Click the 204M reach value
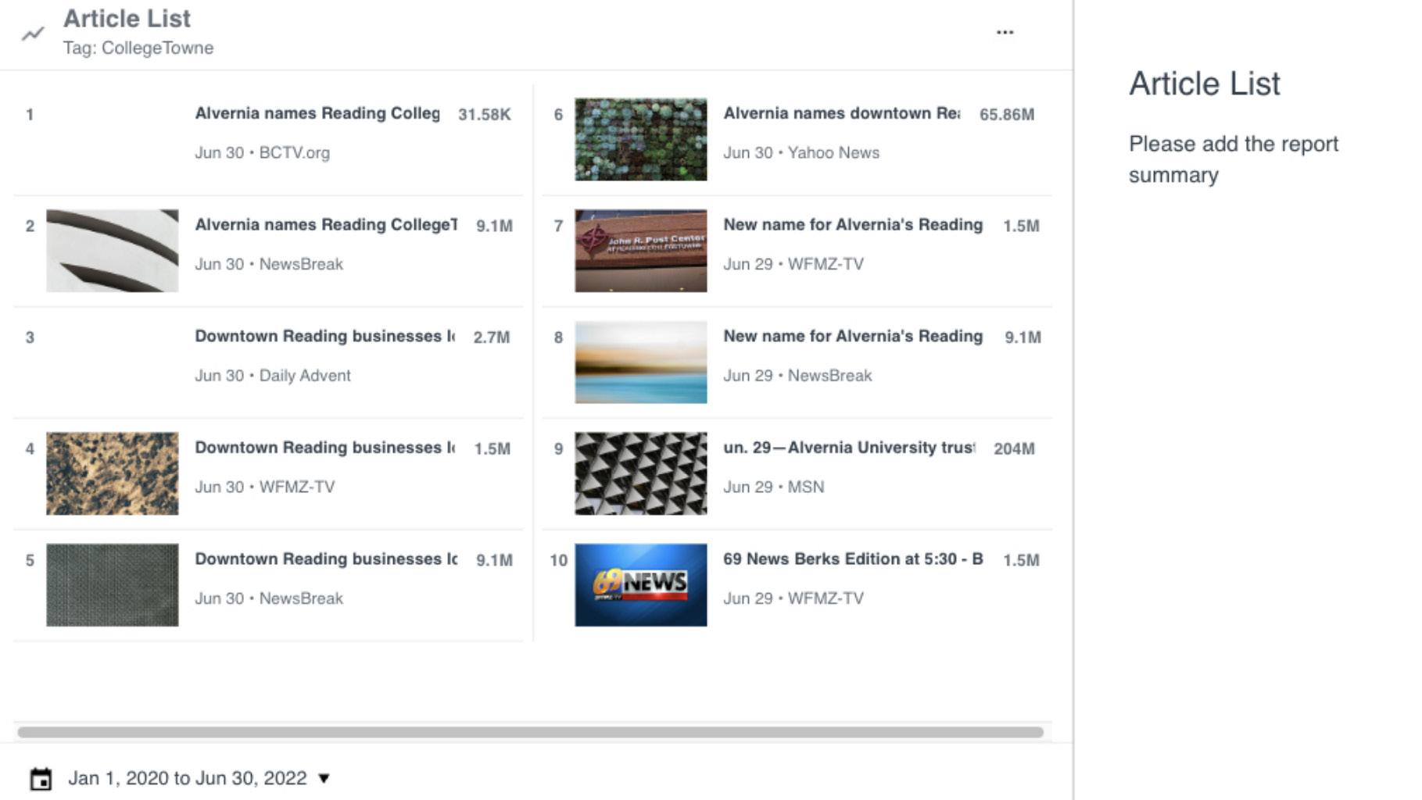The height and width of the screenshot is (800, 1422). 1014,449
